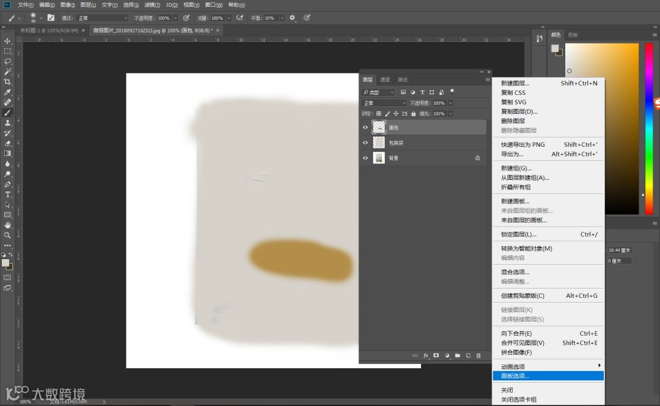Open the 滤镜 menu
Screen dimensions: 660x406
click(x=152, y=5)
